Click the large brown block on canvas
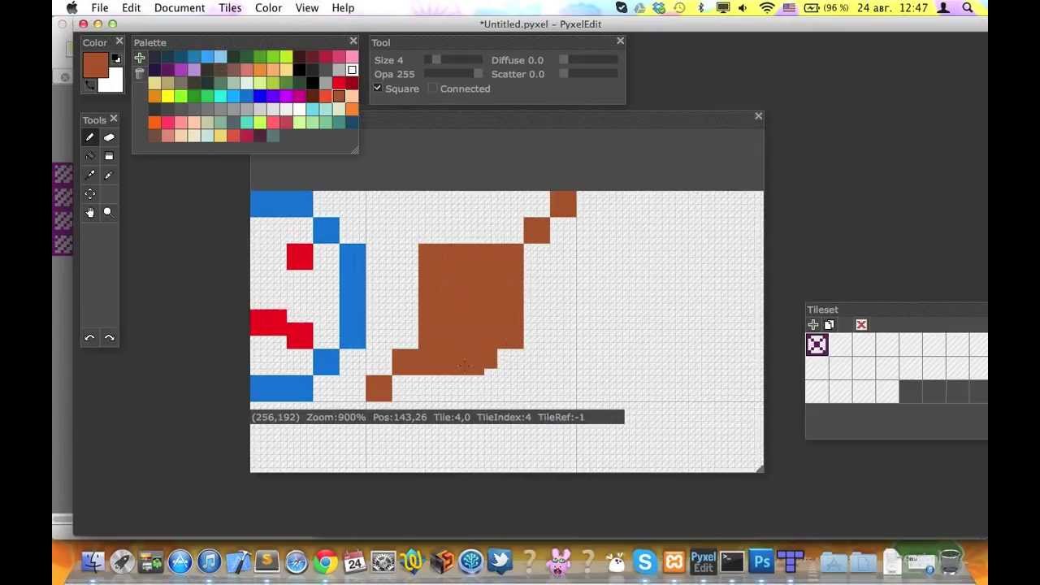1040x585 pixels. coord(471,297)
